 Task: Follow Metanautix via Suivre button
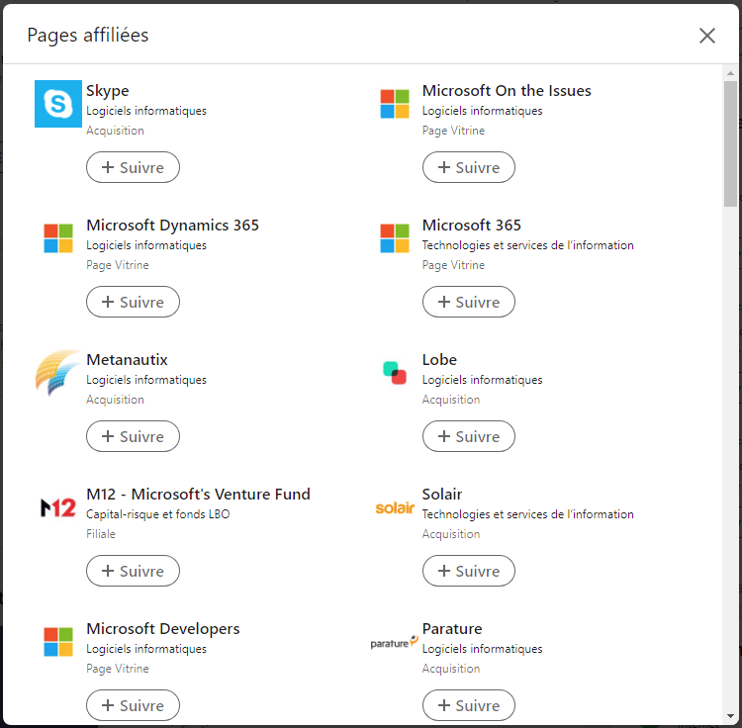coord(133,436)
